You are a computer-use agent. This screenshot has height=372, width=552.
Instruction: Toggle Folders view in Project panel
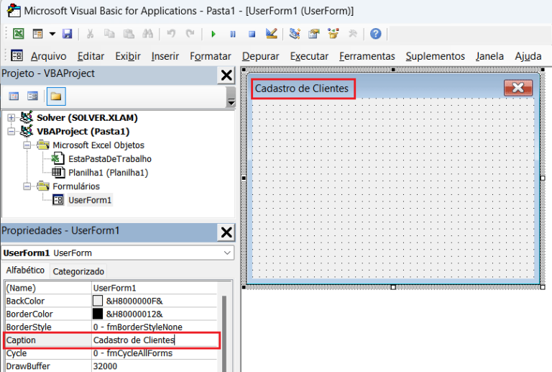55,96
